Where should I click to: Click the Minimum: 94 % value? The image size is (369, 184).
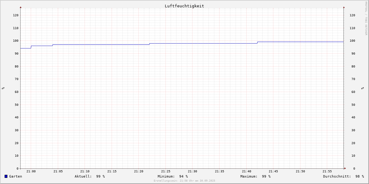coord(173,176)
